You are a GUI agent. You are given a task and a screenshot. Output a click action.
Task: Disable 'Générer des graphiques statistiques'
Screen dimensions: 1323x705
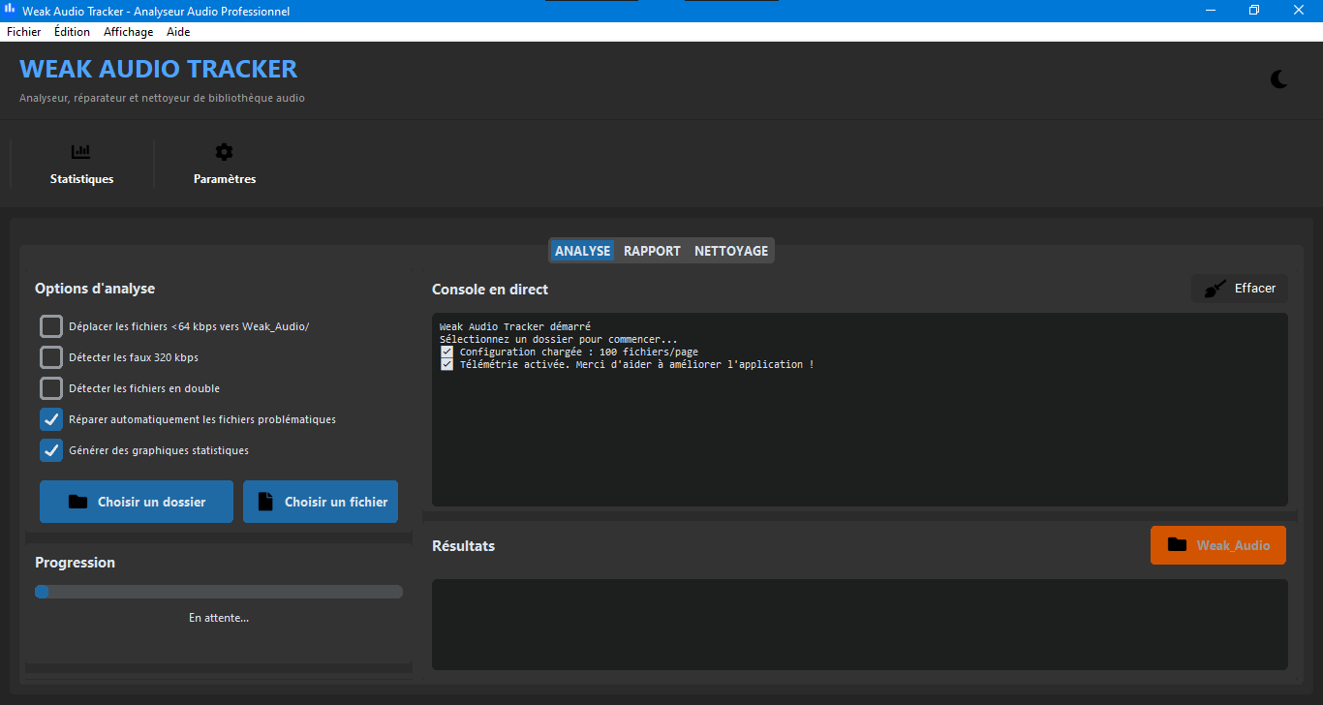51,450
